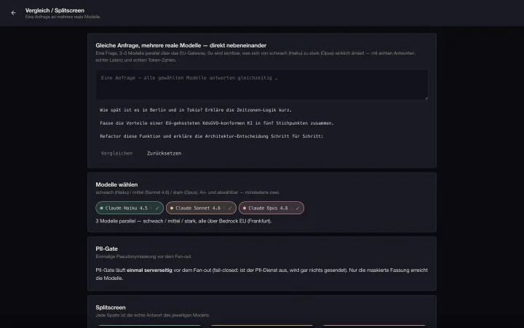Image resolution: width=524 pixels, height=328 pixels.
Task: Click the pink dot on Opus chip
Action: [245, 208]
